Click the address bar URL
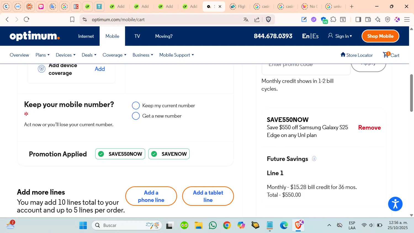The height and width of the screenshot is (233, 414). coord(118,20)
